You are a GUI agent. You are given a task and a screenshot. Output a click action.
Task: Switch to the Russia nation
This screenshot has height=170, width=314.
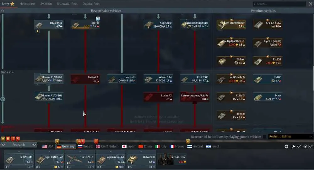click(85, 147)
